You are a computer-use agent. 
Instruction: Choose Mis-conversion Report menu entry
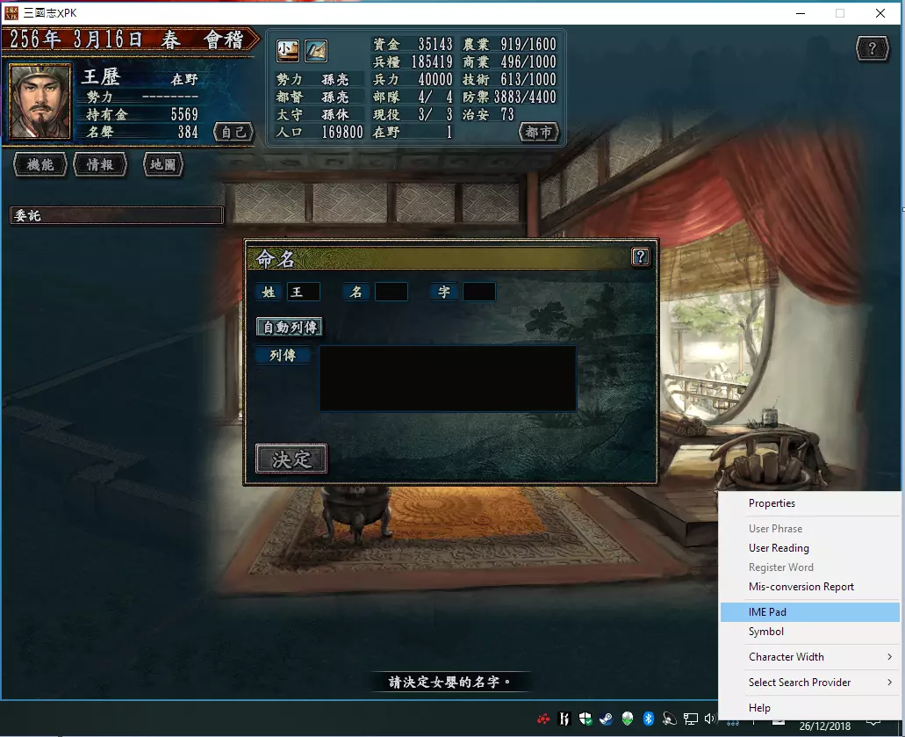(810, 586)
